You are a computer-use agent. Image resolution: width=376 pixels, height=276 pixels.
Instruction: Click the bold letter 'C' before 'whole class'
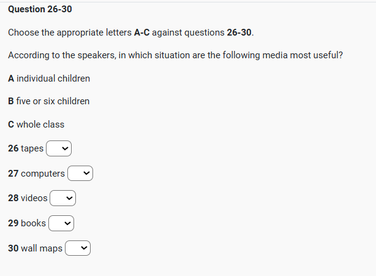coord(11,125)
